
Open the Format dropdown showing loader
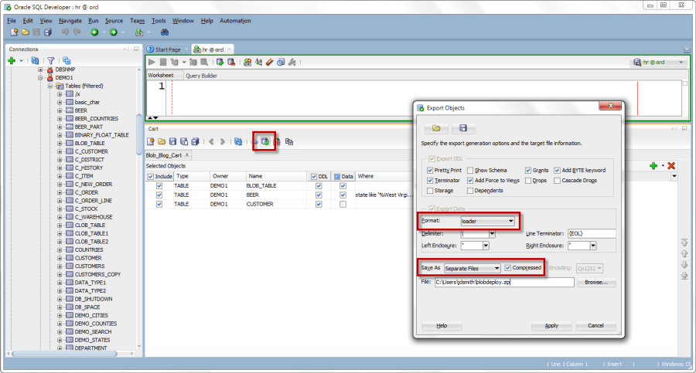(488, 221)
